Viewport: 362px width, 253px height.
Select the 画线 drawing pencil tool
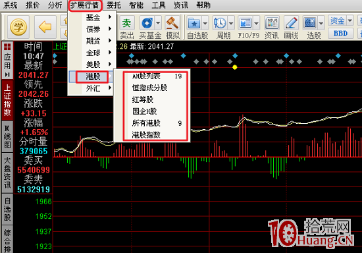click(x=291, y=23)
